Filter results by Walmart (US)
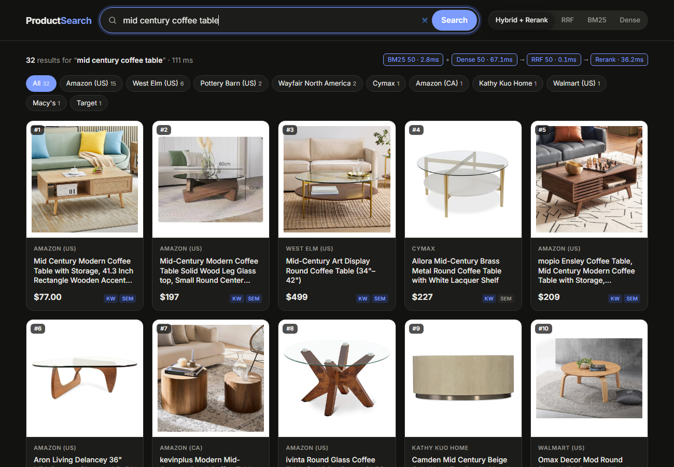The width and height of the screenshot is (674, 467). pos(577,84)
